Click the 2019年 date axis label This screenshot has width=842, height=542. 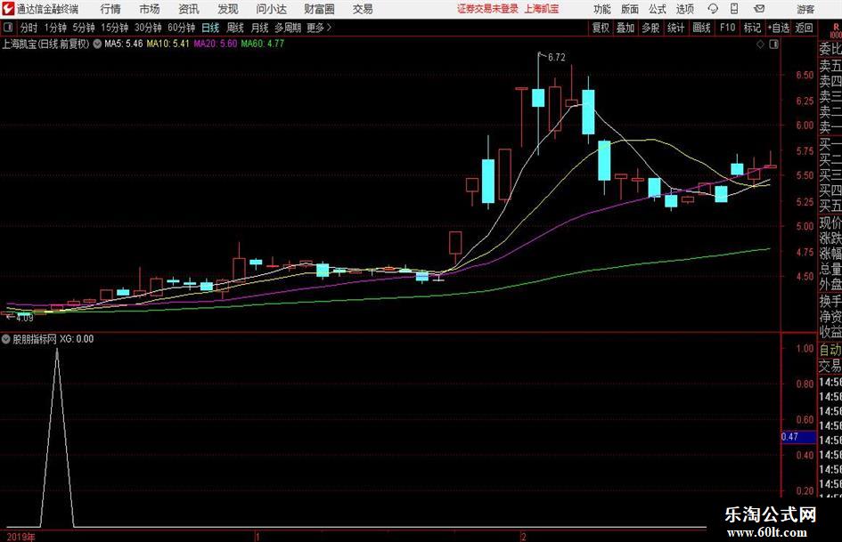21,537
